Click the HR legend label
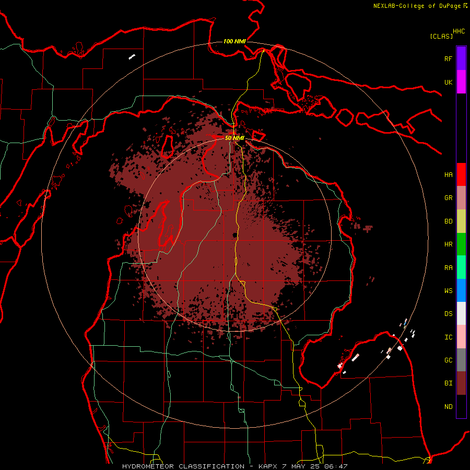 click(x=448, y=244)
